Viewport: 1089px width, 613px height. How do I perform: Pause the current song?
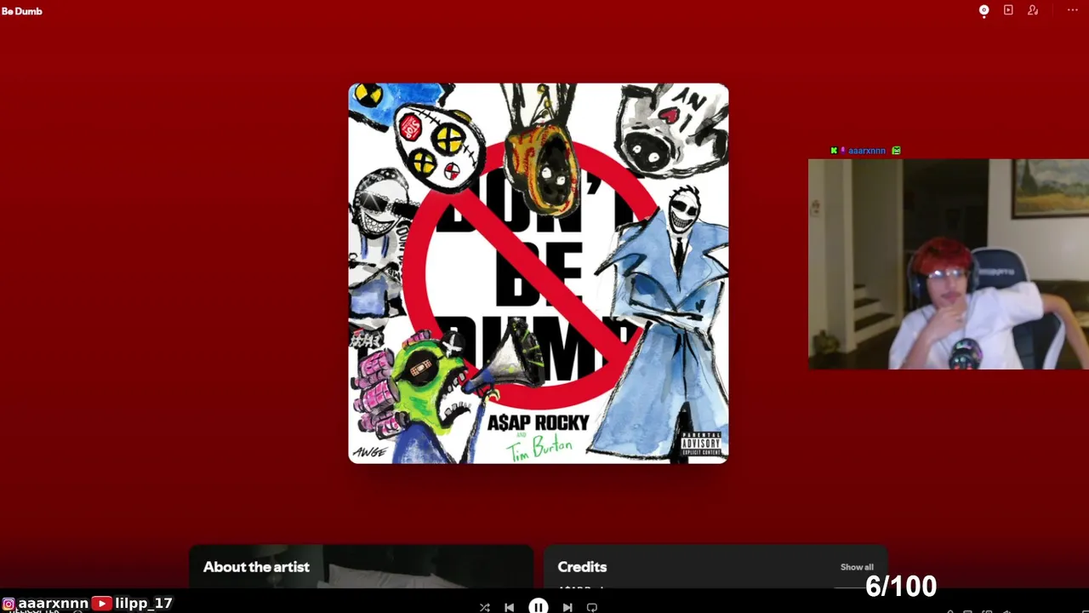tap(539, 606)
